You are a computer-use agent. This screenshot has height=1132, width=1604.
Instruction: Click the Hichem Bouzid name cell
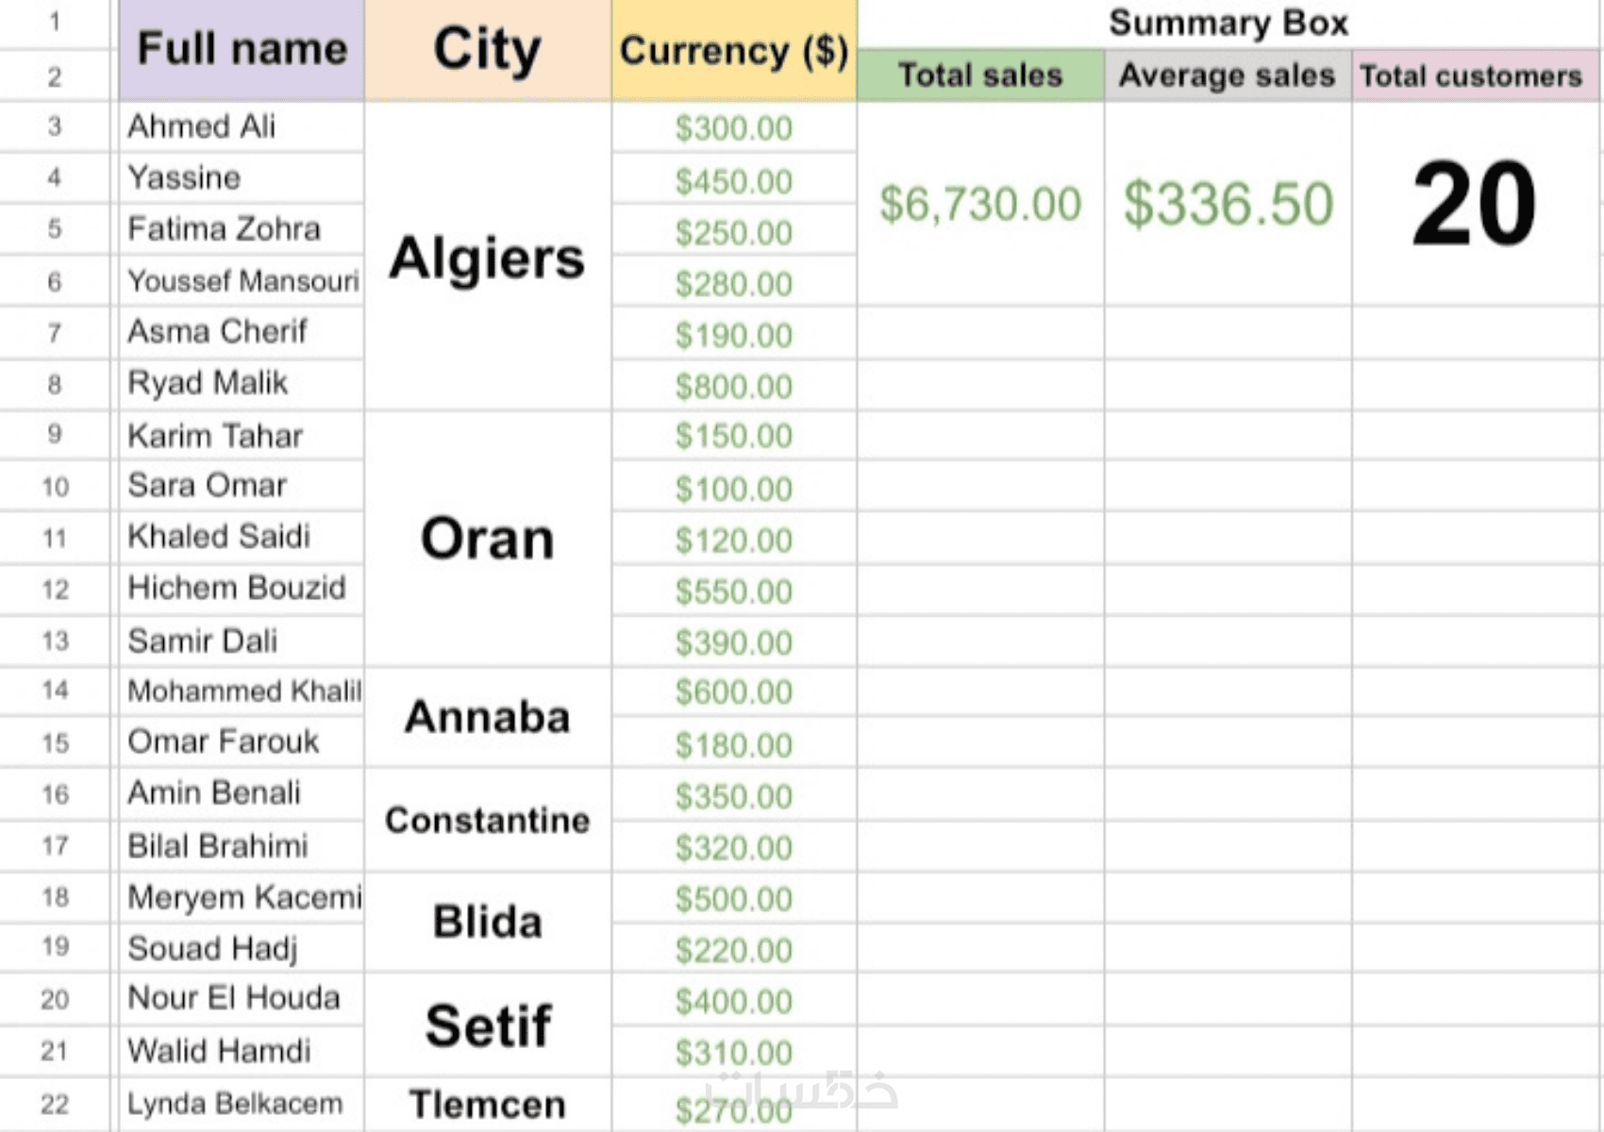[x=242, y=589]
